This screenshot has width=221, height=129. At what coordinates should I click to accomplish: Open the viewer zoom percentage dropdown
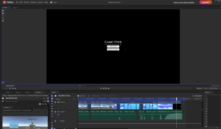216,88
